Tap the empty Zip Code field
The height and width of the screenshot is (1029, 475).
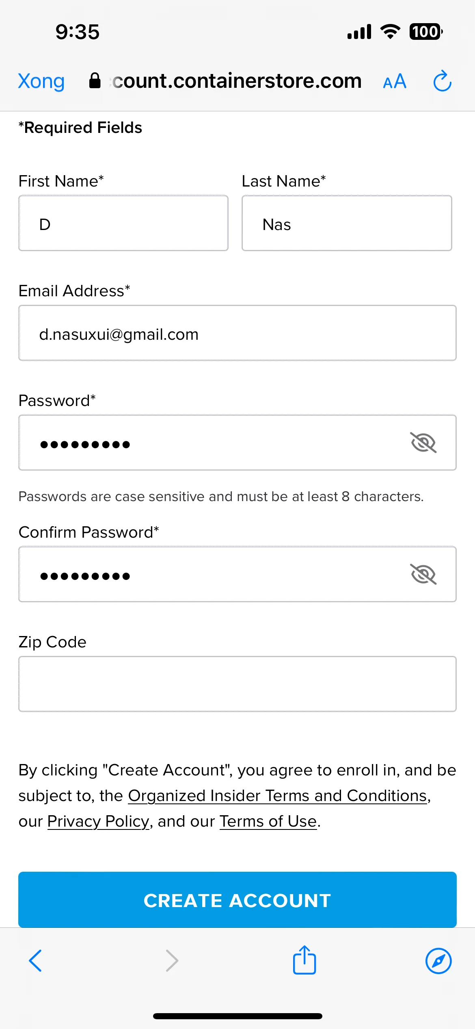pos(237,684)
